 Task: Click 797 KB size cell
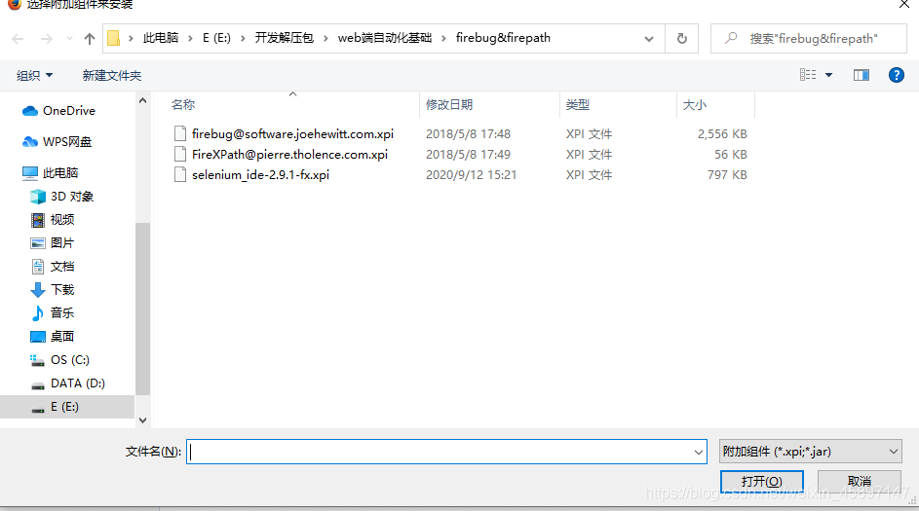727,175
